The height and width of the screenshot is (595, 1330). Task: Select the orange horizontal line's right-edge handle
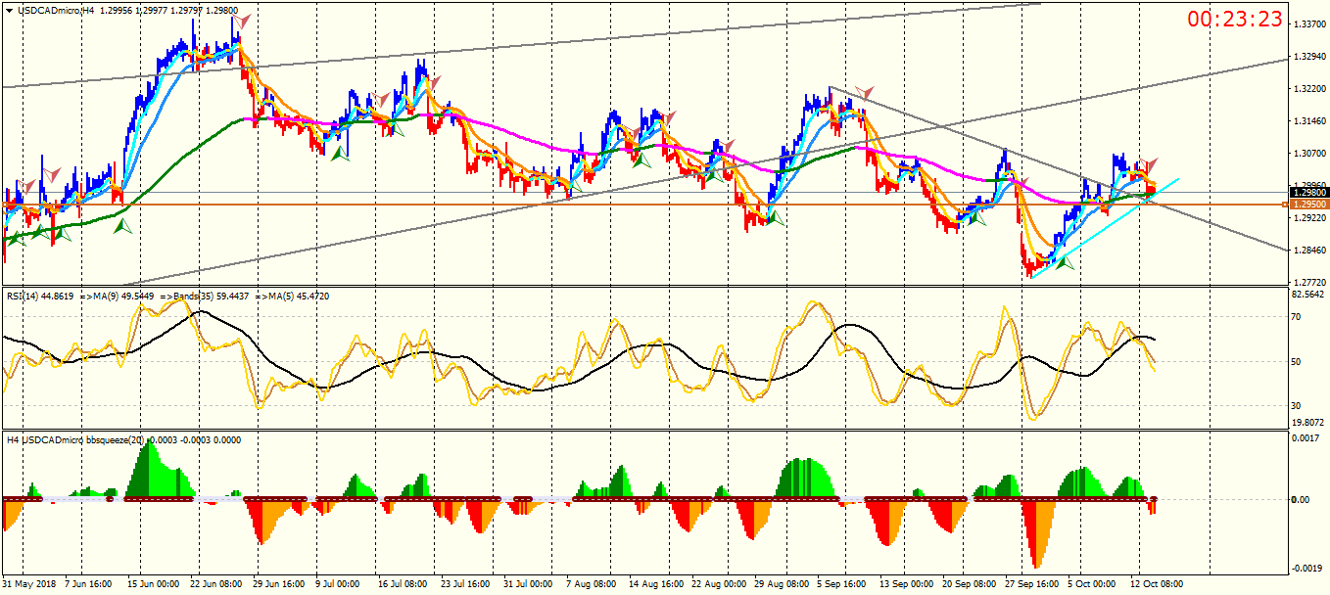(1284, 205)
